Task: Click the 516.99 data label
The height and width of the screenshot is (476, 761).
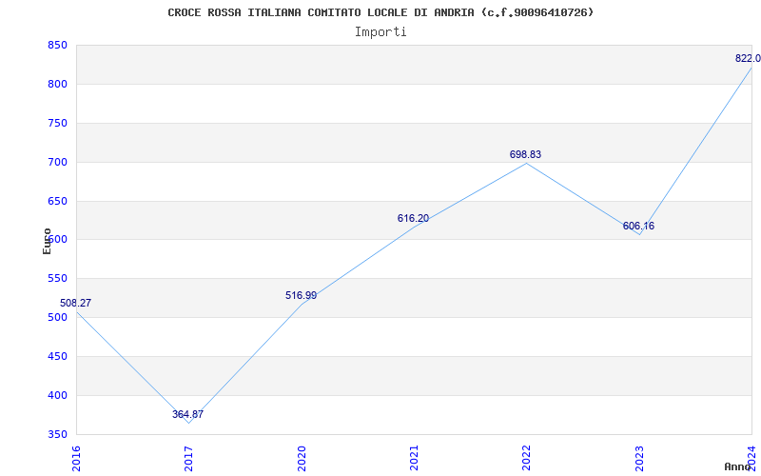Action: point(301,295)
